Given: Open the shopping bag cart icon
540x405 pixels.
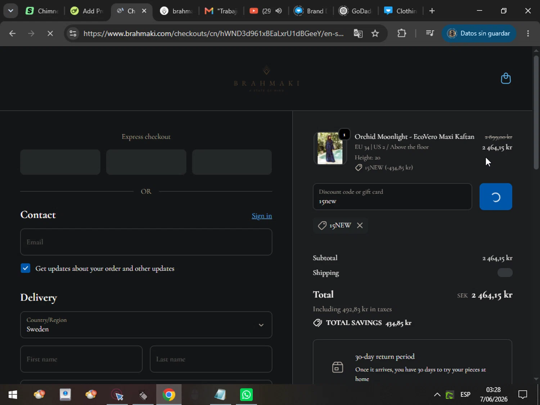Looking at the screenshot, I should pyautogui.click(x=506, y=78).
